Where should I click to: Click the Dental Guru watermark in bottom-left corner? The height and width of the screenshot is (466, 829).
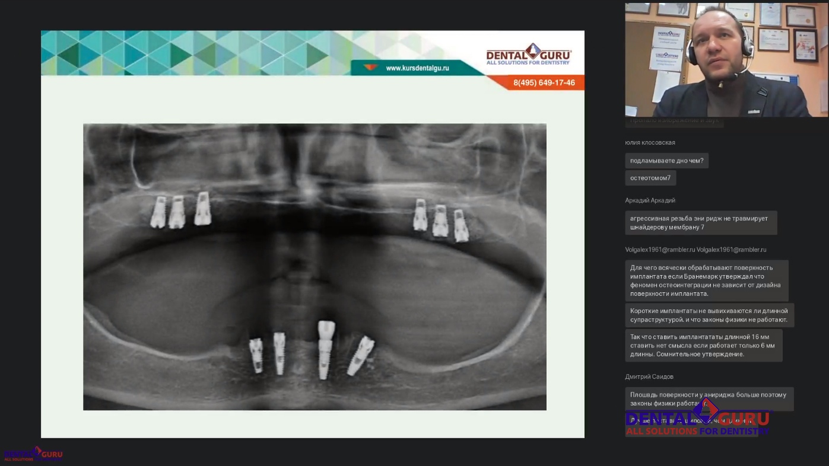coord(33,454)
